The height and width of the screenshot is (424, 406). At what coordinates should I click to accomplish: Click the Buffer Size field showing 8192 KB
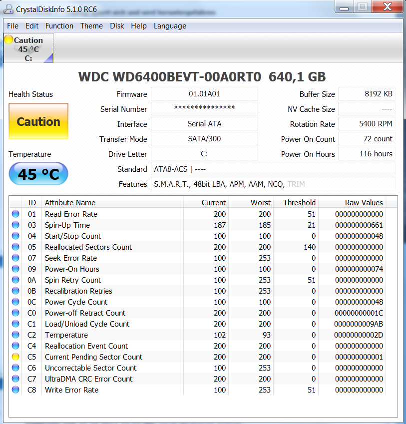click(x=367, y=94)
